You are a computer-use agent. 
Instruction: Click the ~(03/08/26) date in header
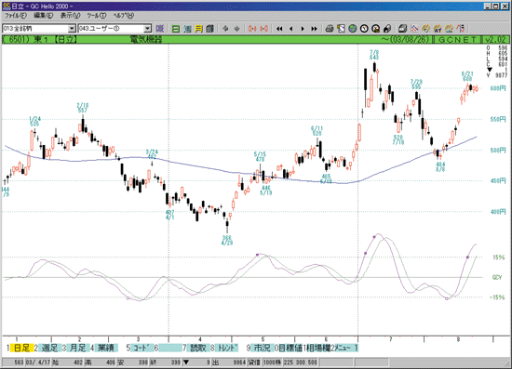click(x=406, y=40)
